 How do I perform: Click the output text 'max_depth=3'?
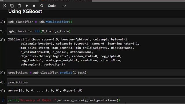62,48
